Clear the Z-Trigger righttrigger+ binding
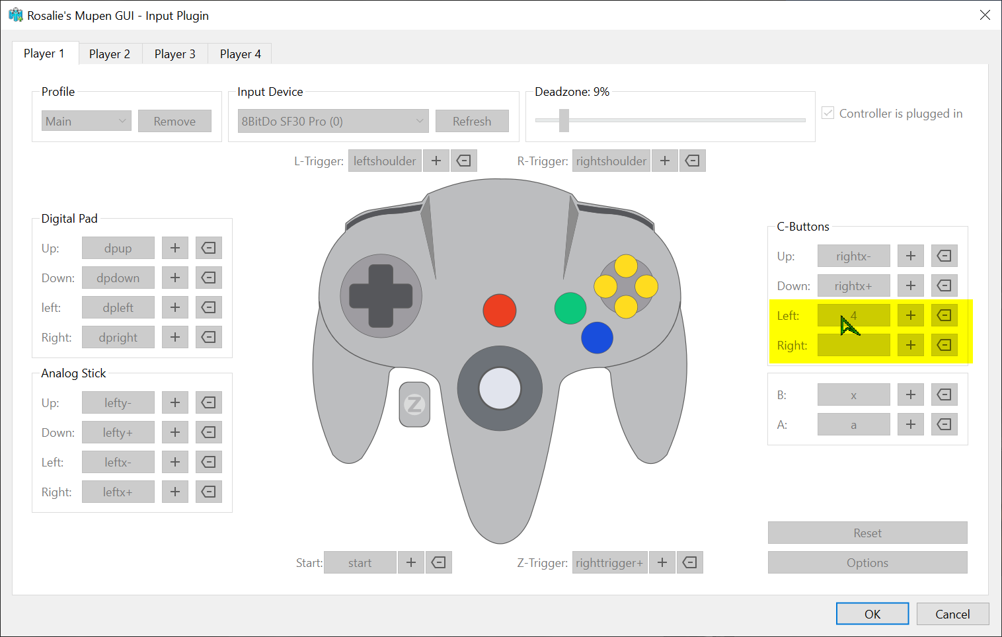Screen dimensions: 1002x637 (x=689, y=562)
